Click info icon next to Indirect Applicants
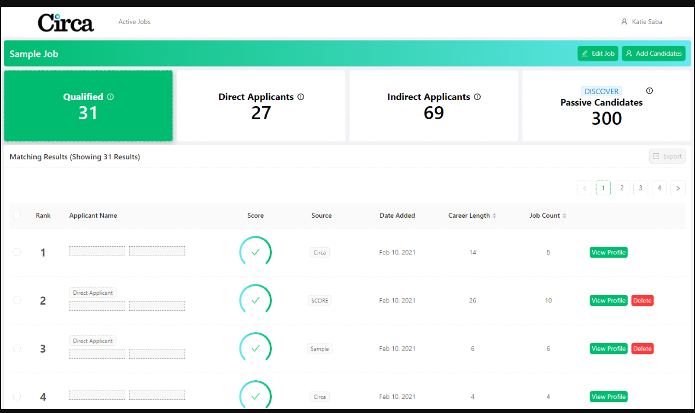695x413 pixels. [x=477, y=97]
